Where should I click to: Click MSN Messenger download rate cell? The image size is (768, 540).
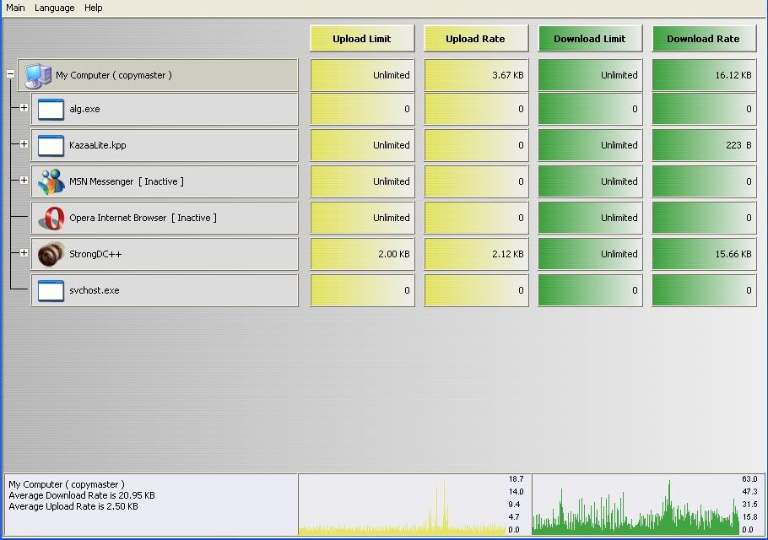(x=704, y=181)
